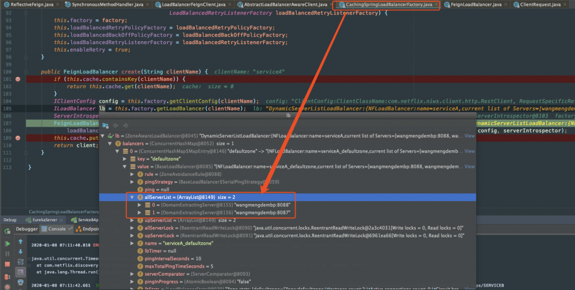Expand rule ZoneAvoidanceRule node
This screenshot has width=575, height=290.
132,174
